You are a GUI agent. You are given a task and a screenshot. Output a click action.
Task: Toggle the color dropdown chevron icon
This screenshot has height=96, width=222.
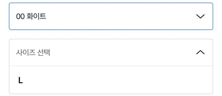point(200,16)
